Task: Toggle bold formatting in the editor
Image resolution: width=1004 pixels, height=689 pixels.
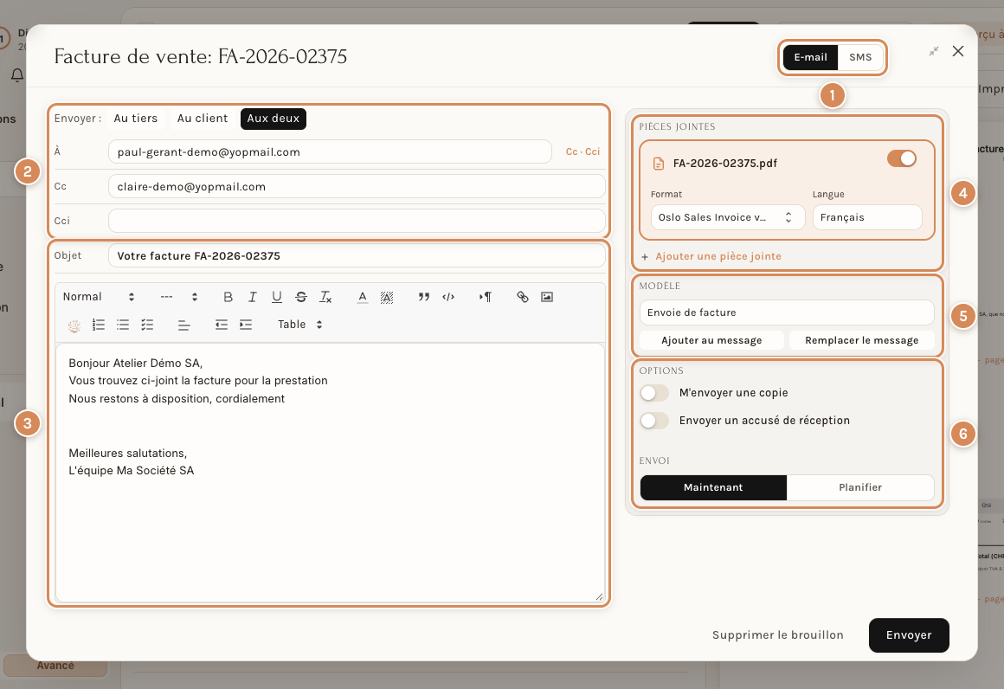Action: click(228, 297)
